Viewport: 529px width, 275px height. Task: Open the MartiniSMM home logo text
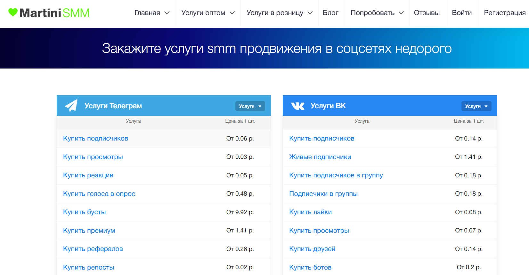[x=54, y=13]
